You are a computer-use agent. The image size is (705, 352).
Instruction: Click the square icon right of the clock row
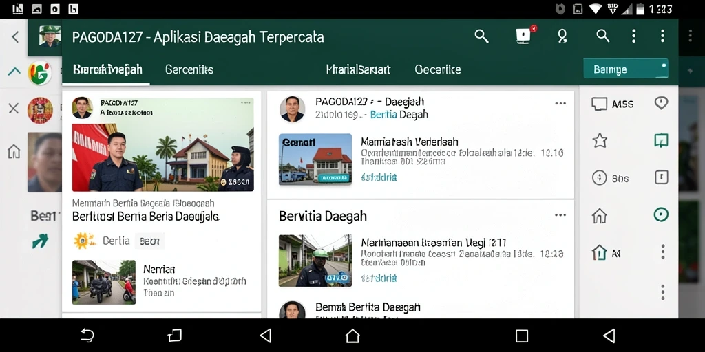click(x=661, y=177)
